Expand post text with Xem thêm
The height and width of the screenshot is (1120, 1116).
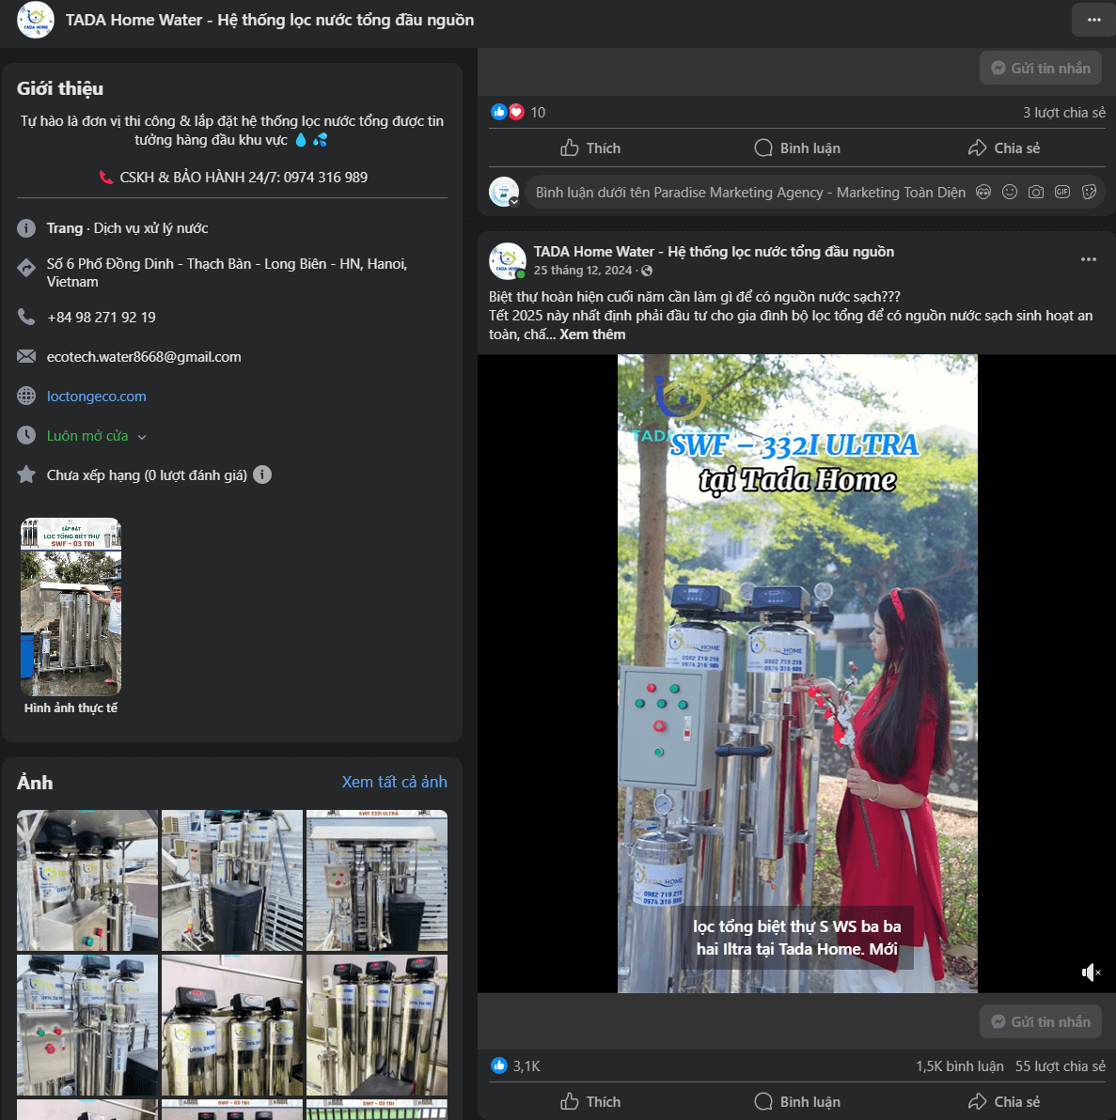tap(592, 334)
